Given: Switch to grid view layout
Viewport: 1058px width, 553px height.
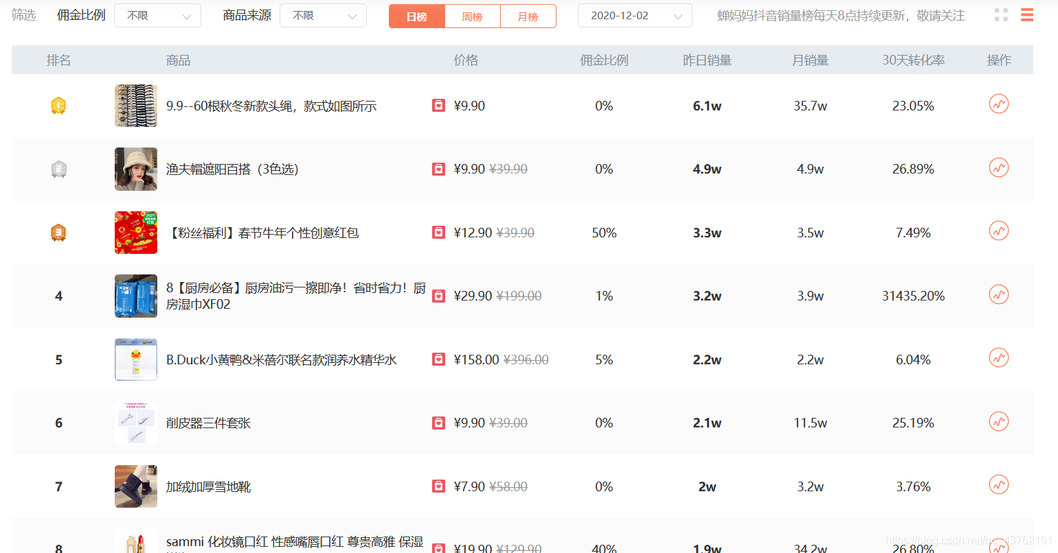Looking at the screenshot, I should [x=1001, y=15].
